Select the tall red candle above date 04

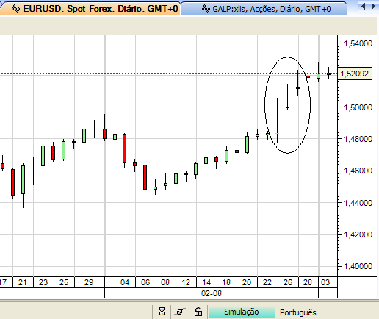(x=125, y=148)
